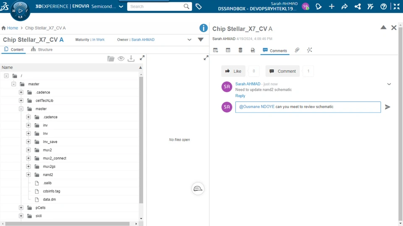Click the @Ousmane NDOYE mention
The width and height of the screenshot is (403, 226).
pyautogui.click(x=257, y=107)
